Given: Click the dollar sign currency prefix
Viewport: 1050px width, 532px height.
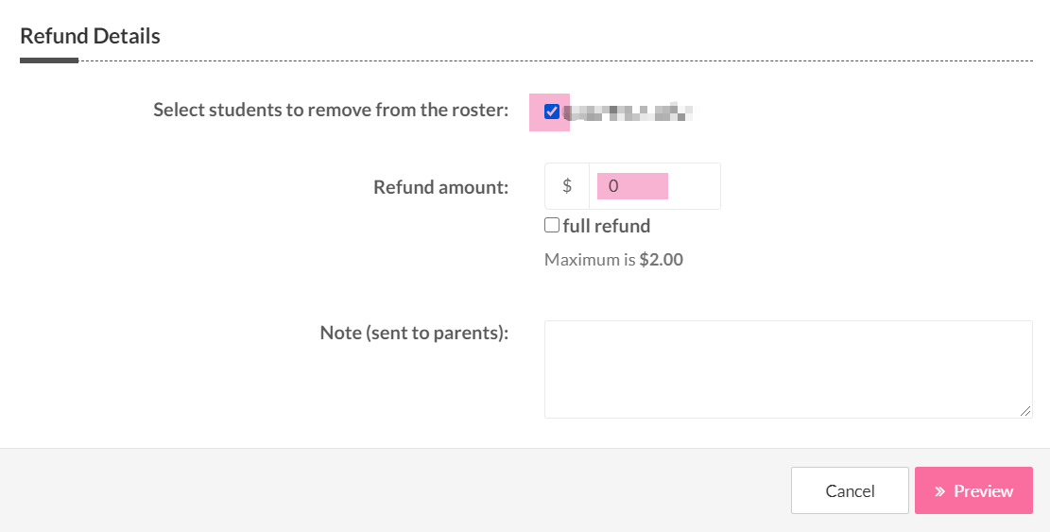Looking at the screenshot, I should click(567, 186).
